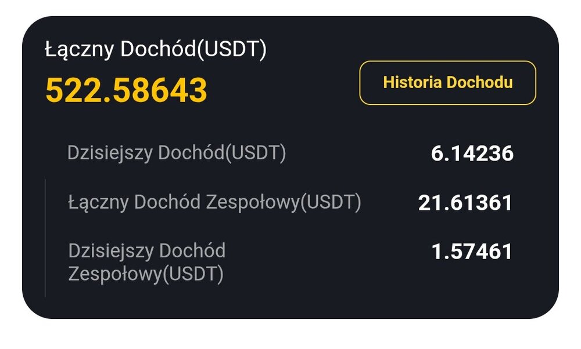Click the Łączny Dochód(USDT) heading
The image size is (581, 349).
(155, 50)
